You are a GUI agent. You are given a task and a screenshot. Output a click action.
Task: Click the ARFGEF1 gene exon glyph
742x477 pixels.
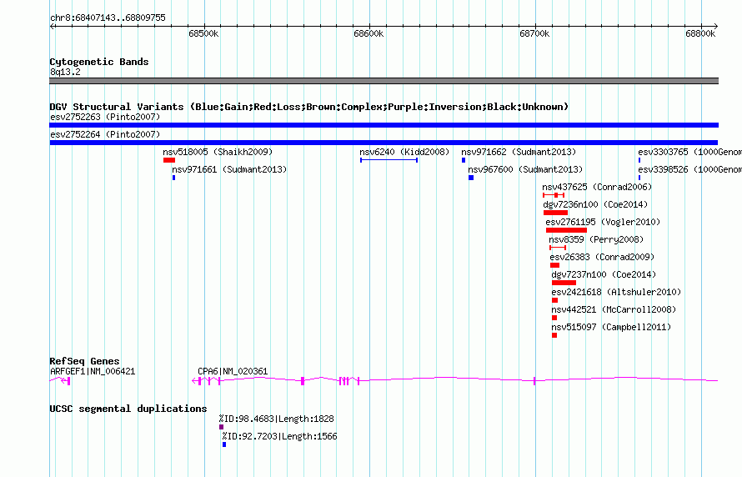click(x=68, y=381)
